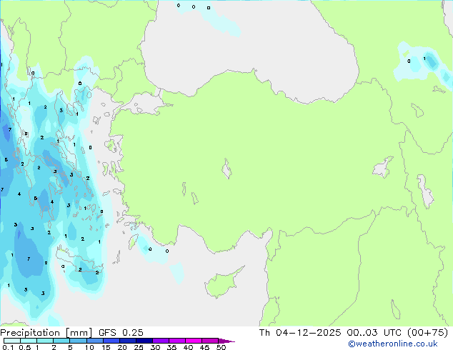The image size is (453, 350).
Task: Click the '00..03 UTC' time text
Action: [x=374, y=333]
